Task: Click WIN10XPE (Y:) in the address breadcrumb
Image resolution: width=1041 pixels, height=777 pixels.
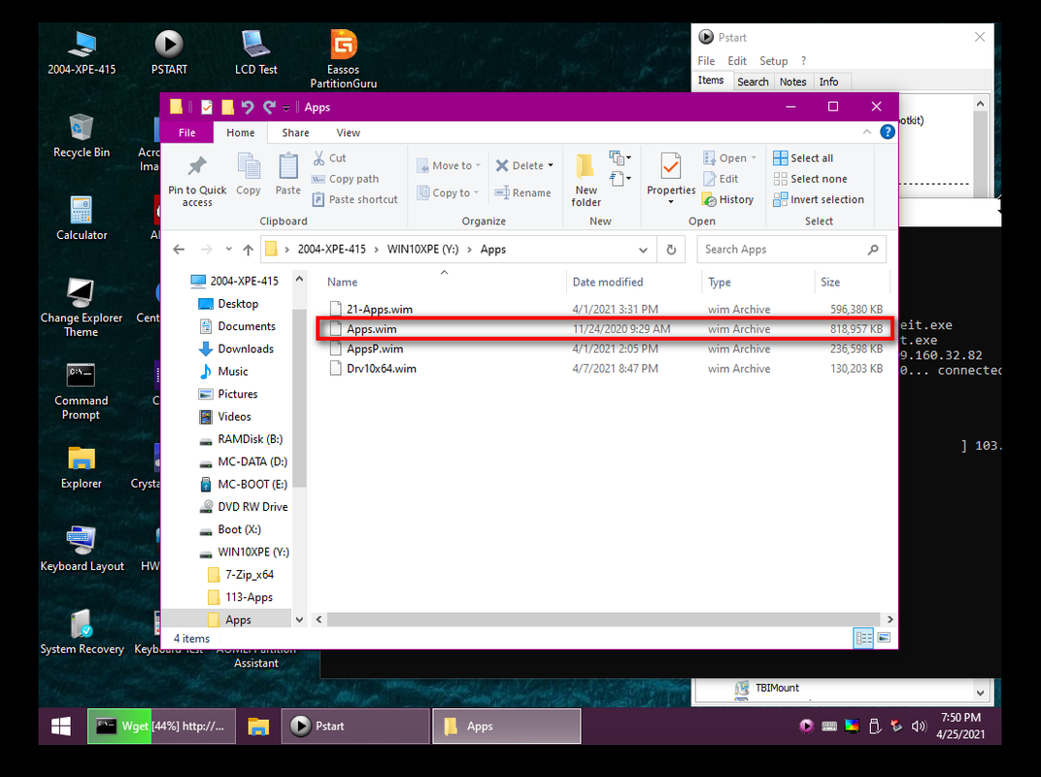Action: click(423, 250)
